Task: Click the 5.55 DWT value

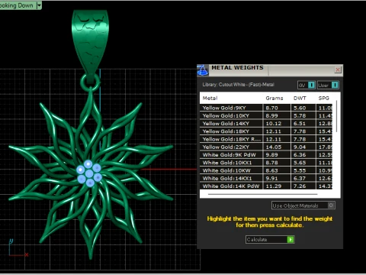Action: 300,170
